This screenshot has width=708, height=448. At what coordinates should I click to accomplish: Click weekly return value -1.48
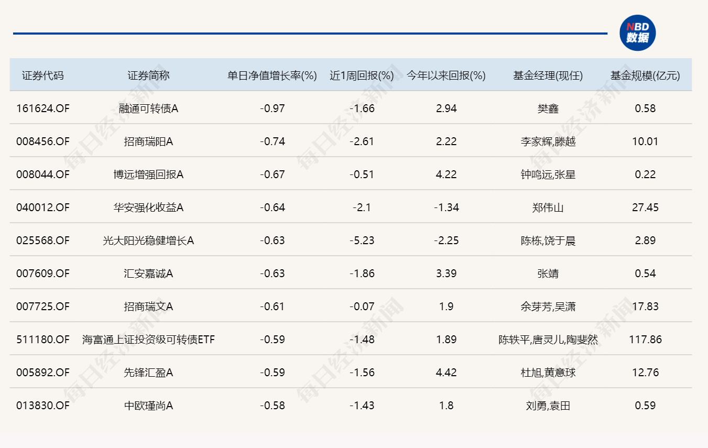coord(362,340)
